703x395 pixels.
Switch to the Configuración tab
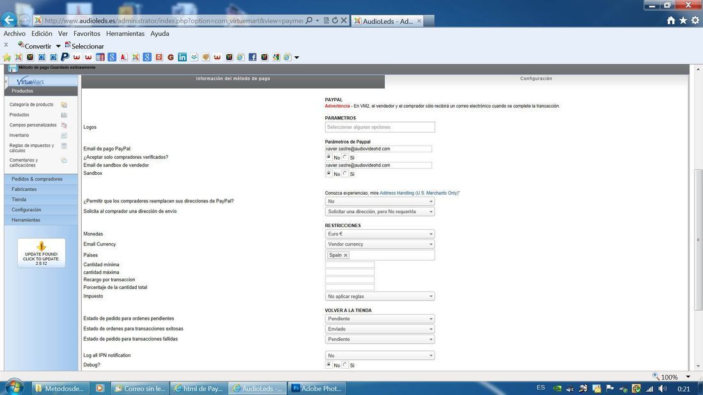[x=536, y=79]
